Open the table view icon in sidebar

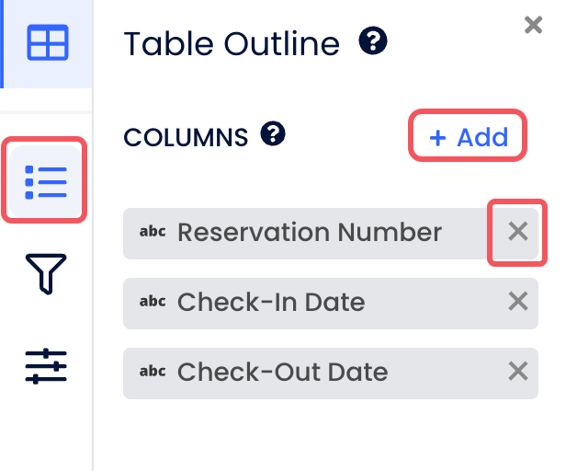pos(47,43)
